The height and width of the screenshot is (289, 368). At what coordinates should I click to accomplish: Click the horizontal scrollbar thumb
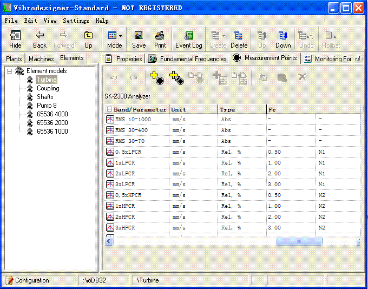299,241
